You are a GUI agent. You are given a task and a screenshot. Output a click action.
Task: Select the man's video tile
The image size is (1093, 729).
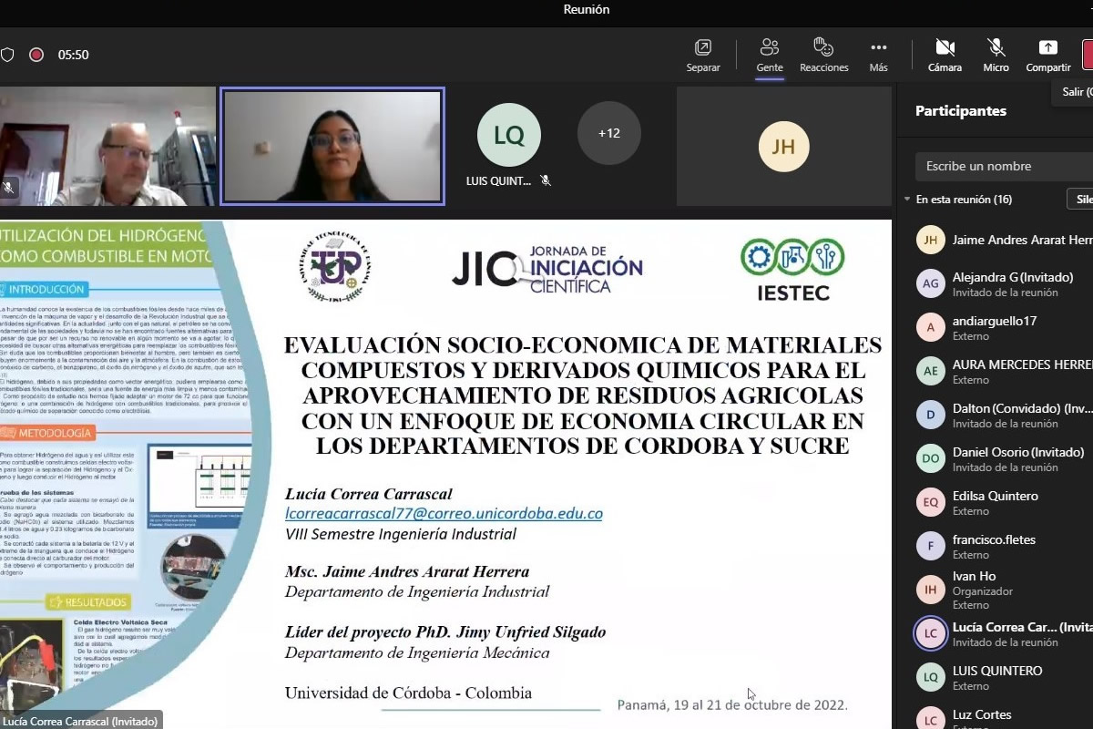(x=107, y=146)
